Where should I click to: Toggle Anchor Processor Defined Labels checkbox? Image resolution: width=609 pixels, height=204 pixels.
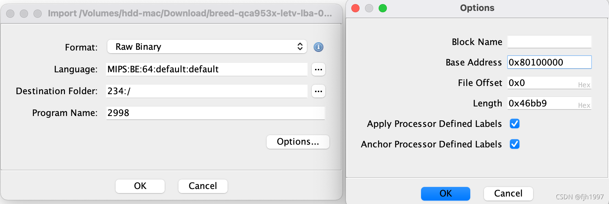coord(514,144)
